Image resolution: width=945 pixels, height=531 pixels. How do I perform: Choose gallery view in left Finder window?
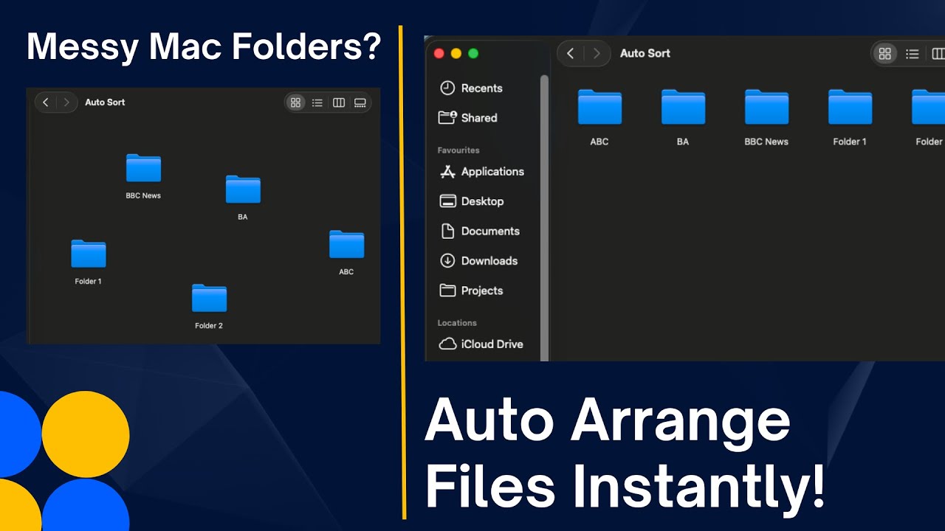[360, 103]
